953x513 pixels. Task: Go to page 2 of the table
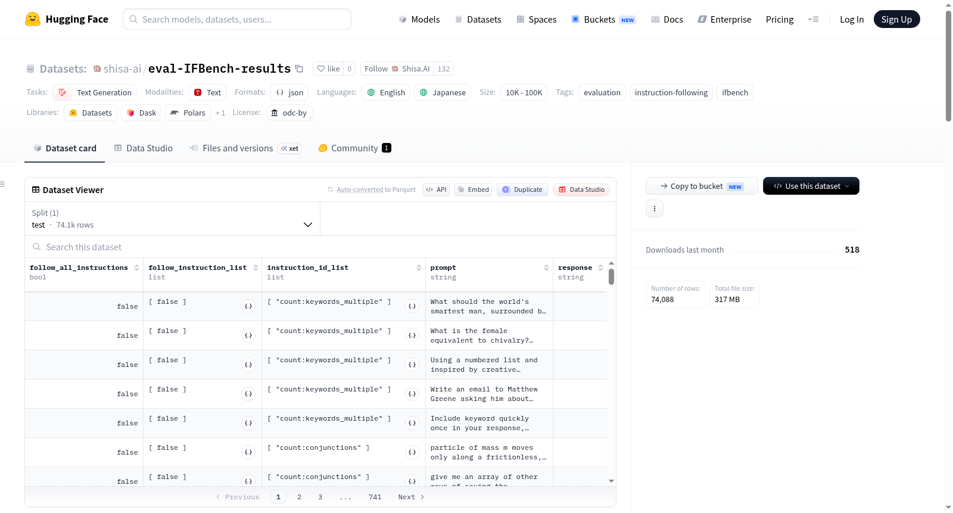pos(299,497)
